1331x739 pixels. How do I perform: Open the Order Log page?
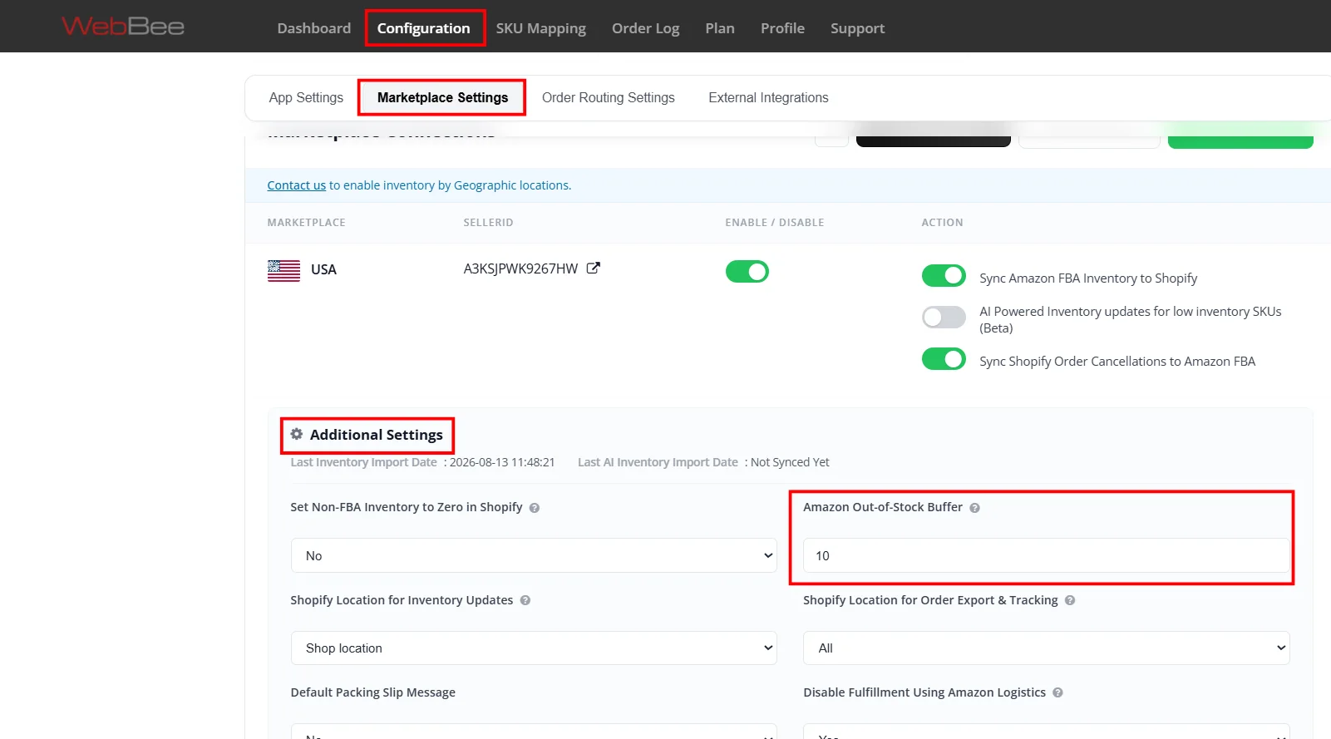point(646,28)
